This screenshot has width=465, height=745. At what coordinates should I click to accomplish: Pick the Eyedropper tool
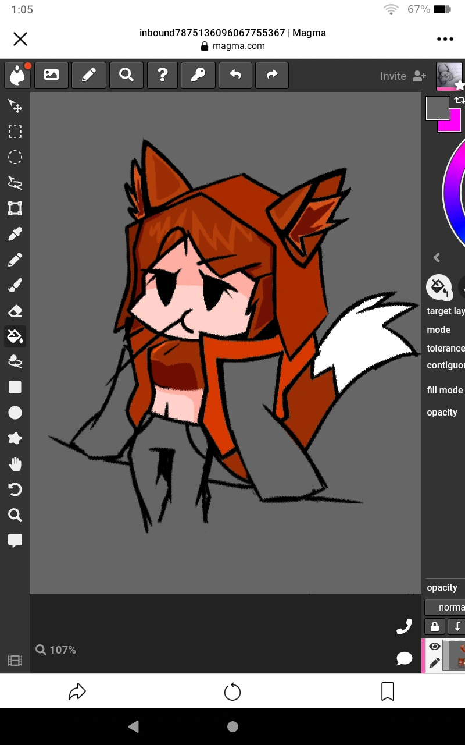pos(15,233)
